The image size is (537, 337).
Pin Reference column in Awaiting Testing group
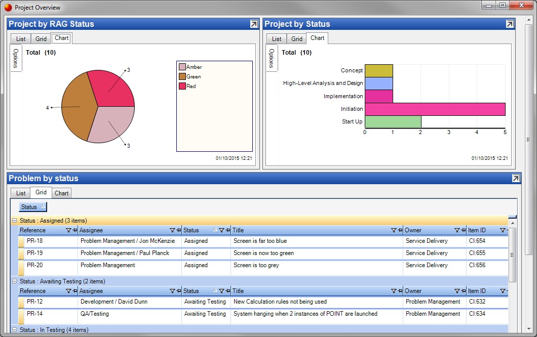[x=75, y=291]
